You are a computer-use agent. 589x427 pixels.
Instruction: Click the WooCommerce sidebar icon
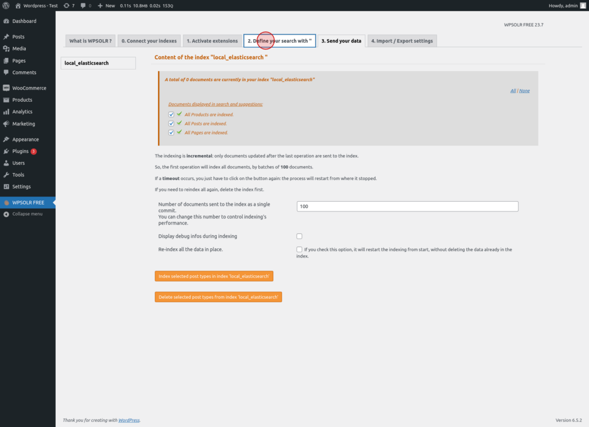click(6, 88)
